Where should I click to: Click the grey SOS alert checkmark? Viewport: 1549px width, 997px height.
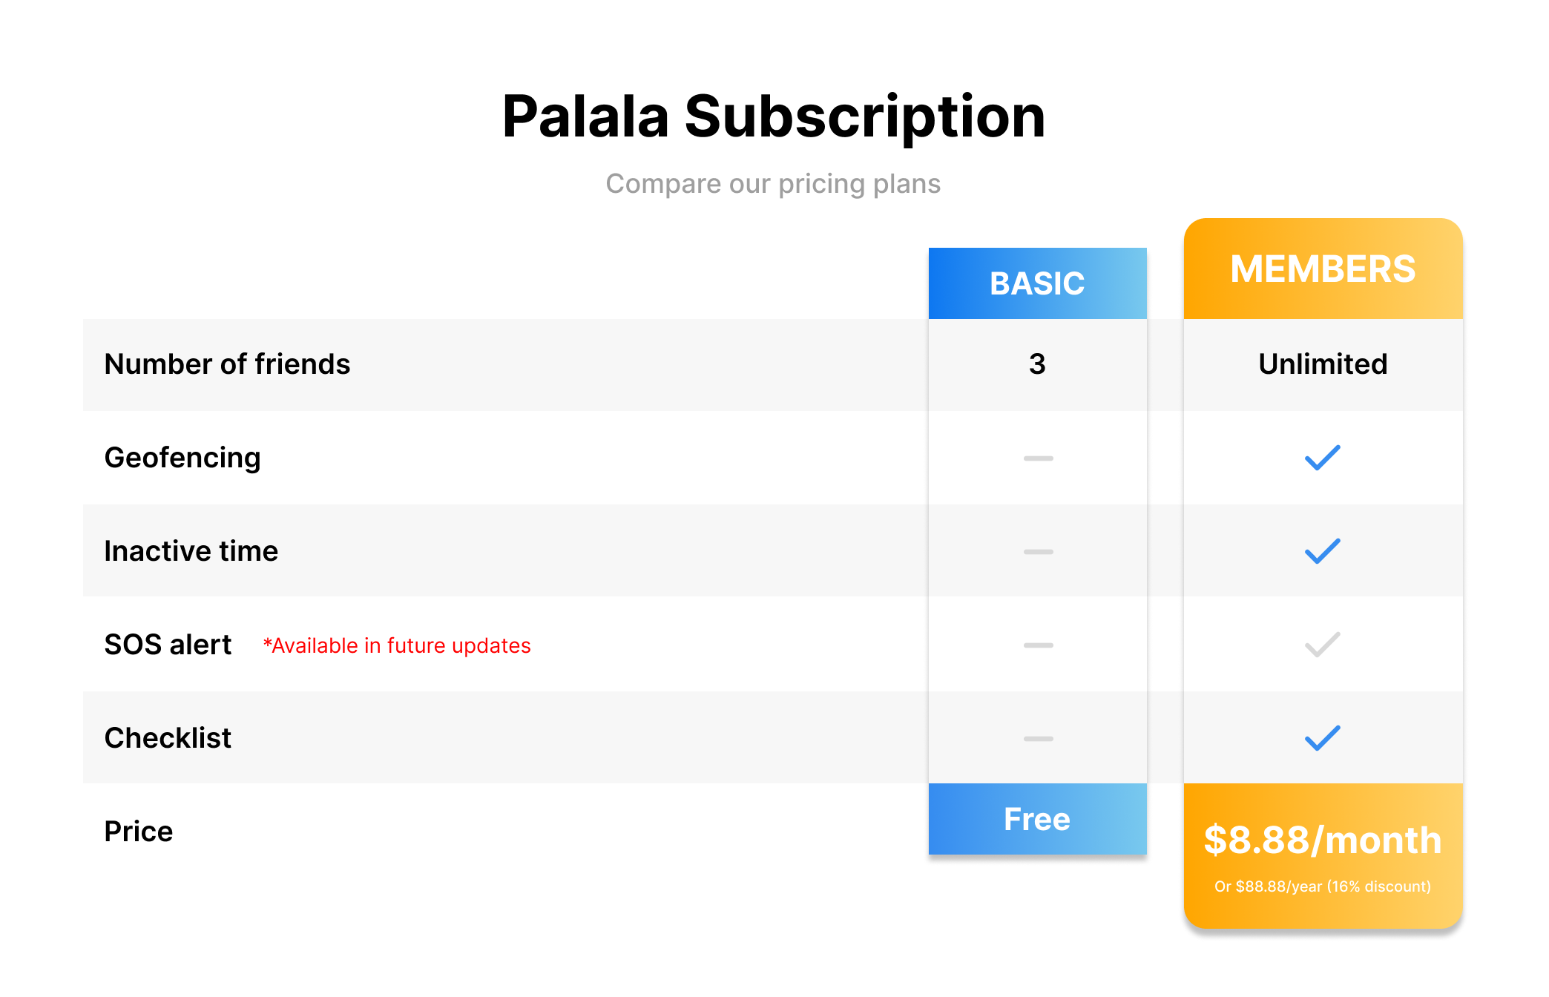pyautogui.click(x=1322, y=645)
